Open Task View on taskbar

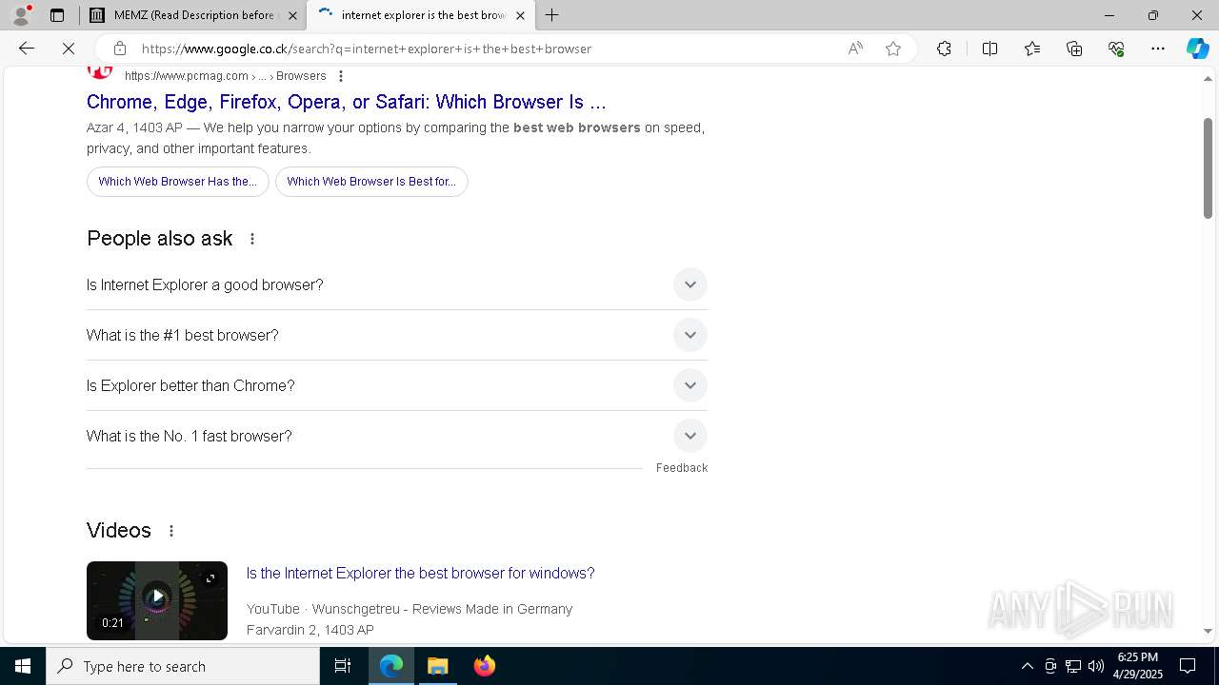click(343, 666)
